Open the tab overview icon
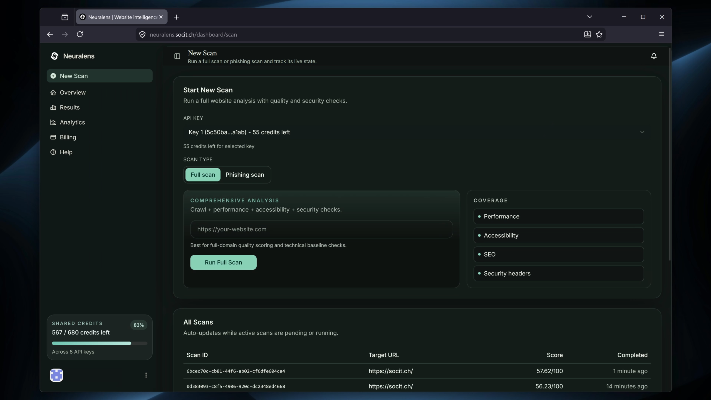 point(65,17)
